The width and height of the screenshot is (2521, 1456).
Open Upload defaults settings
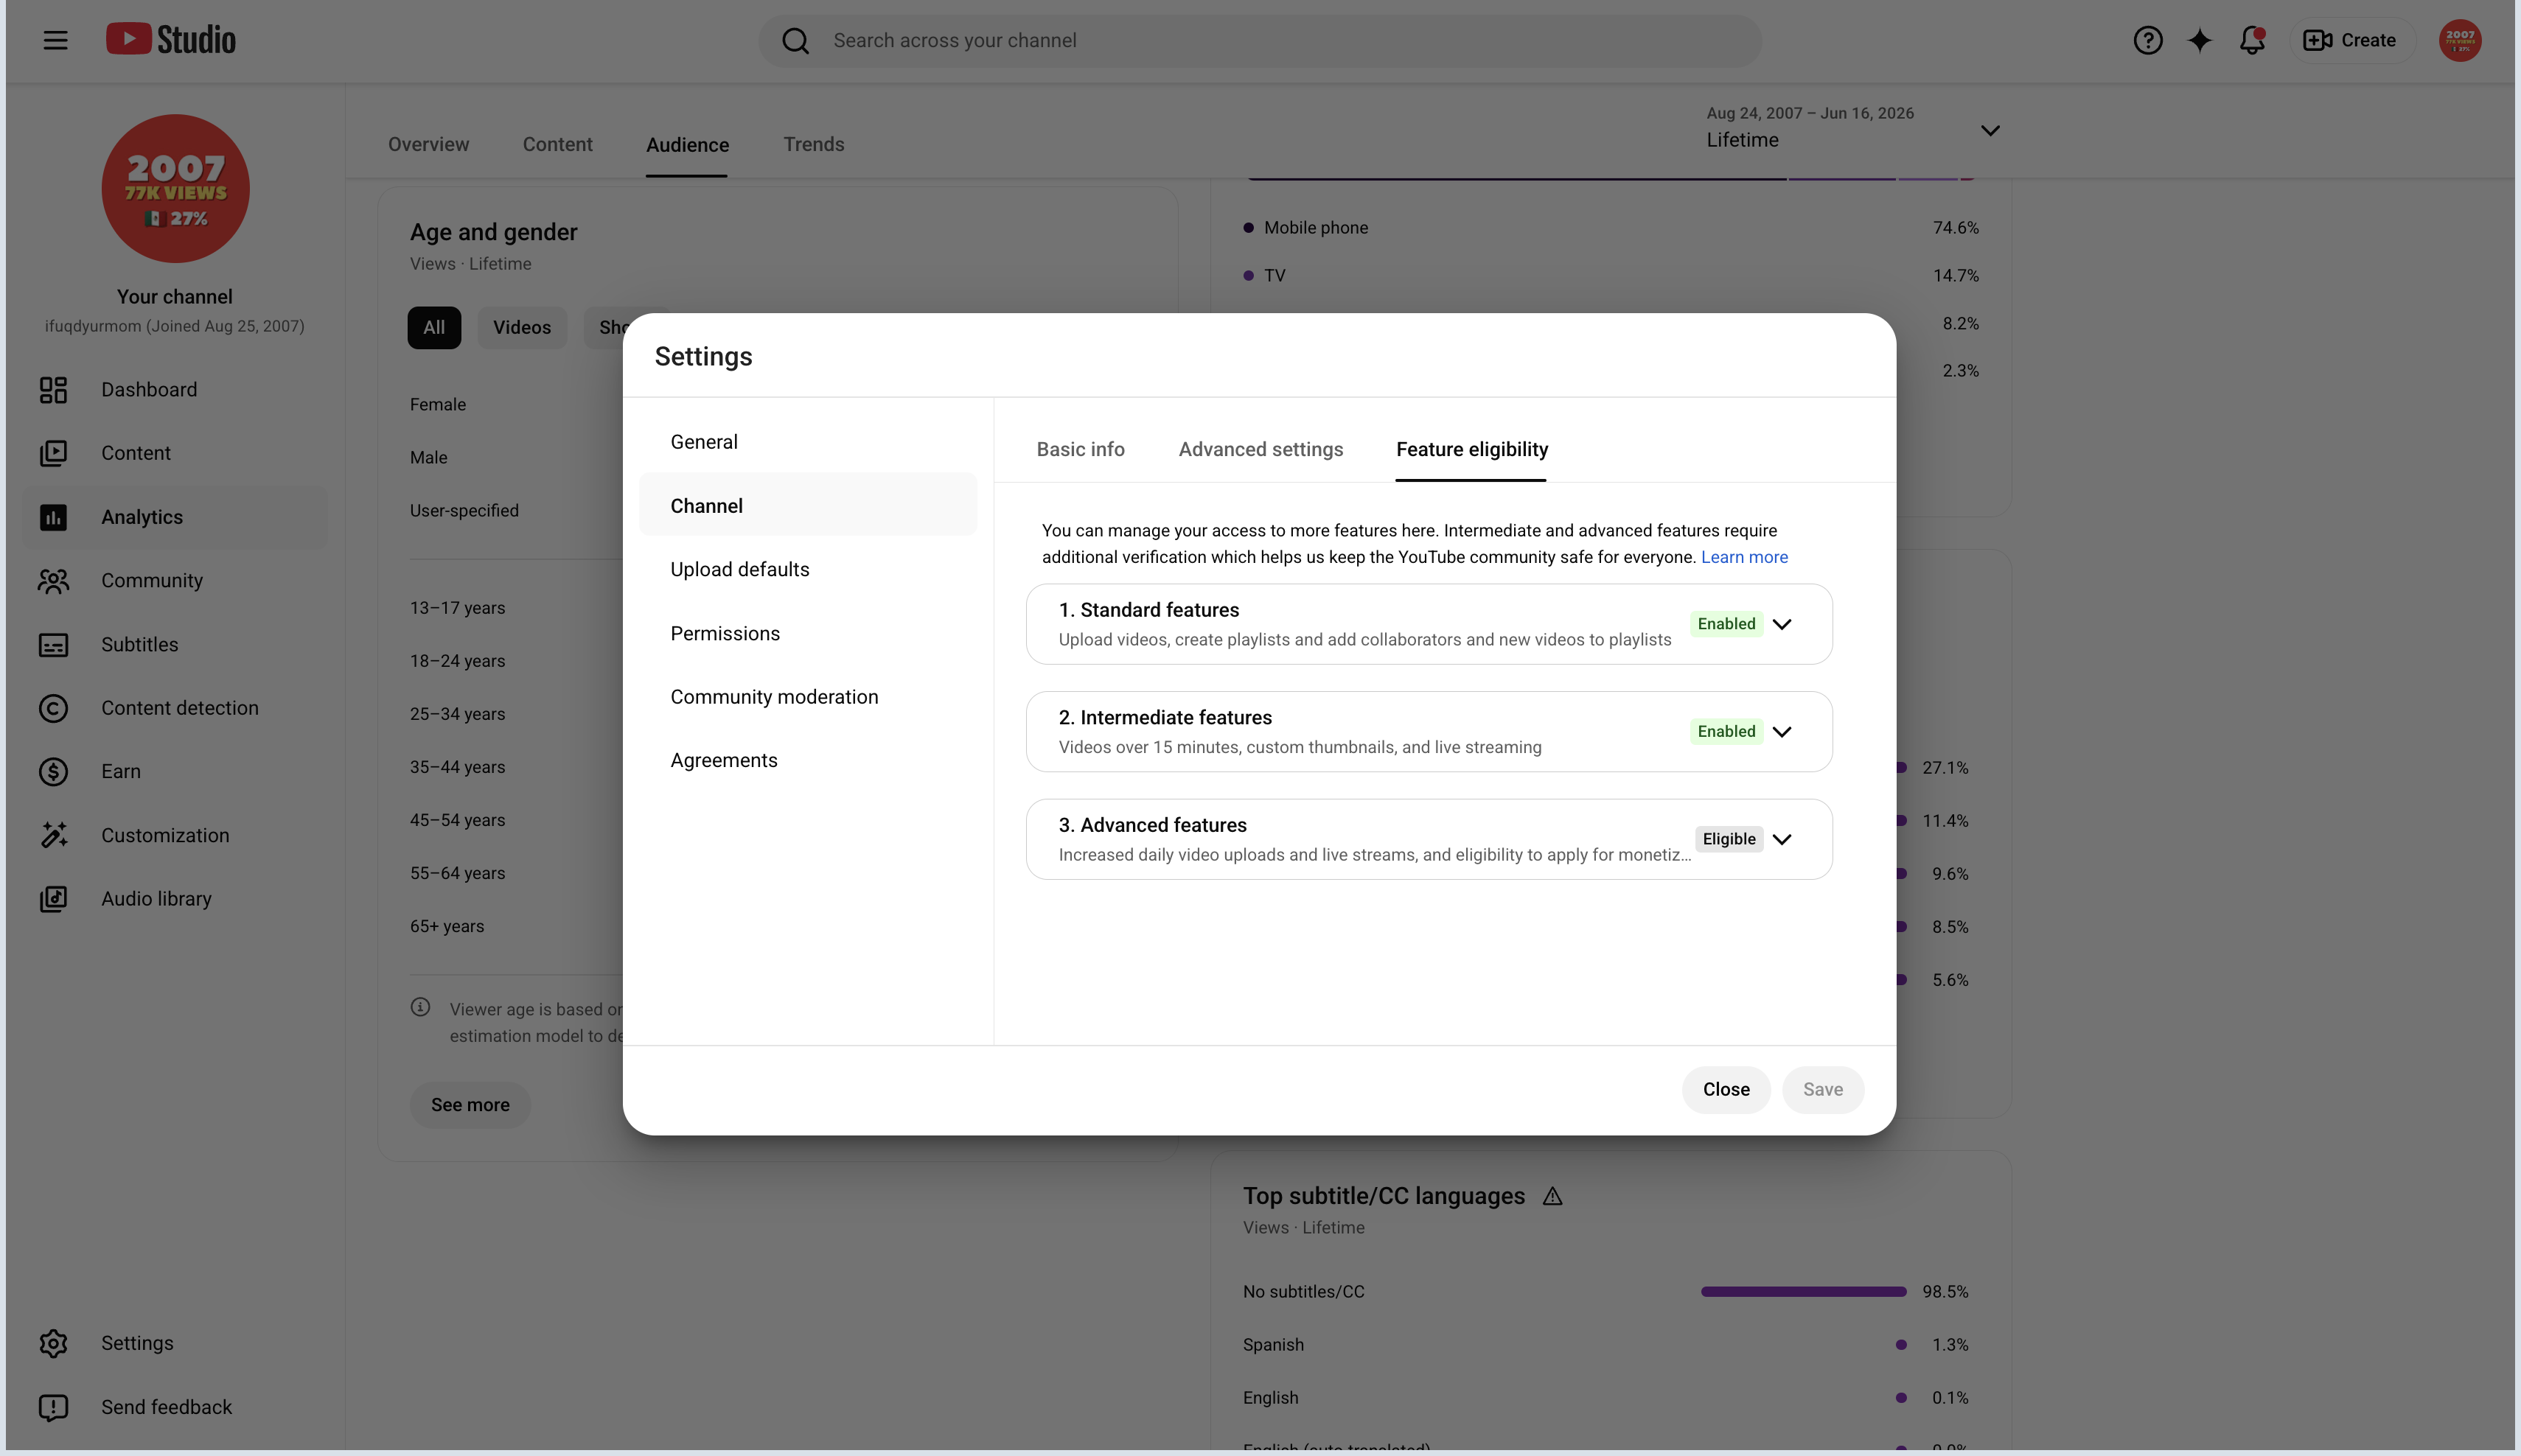[807, 569]
